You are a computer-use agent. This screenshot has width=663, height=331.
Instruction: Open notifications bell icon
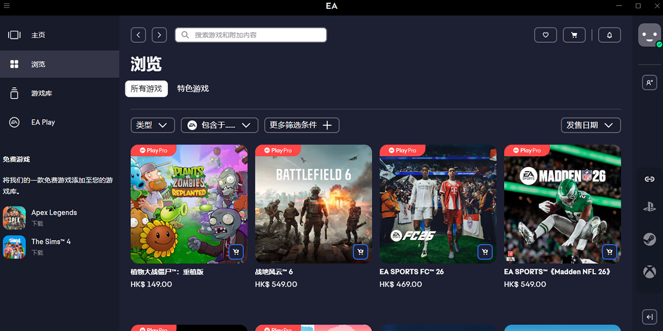(x=609, y=35)
